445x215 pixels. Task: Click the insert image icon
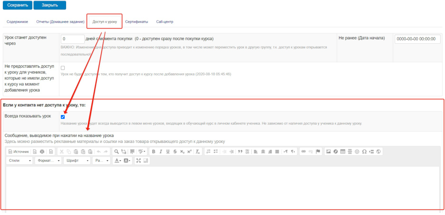(x=328, y=152)
